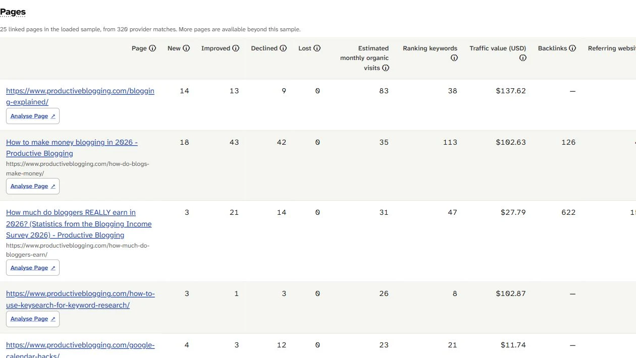Click the info icon next to Lost header
The image size is (636, 358).
(x=317, y=48)
